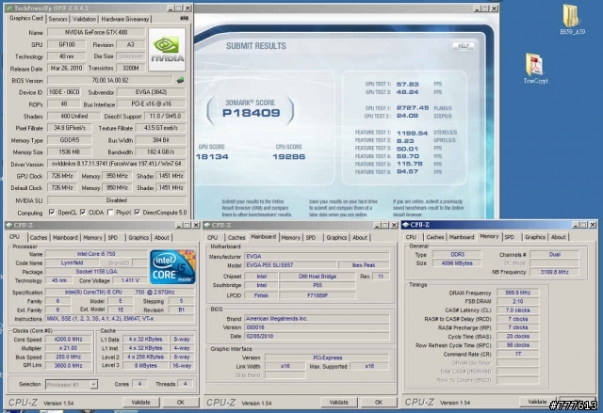Click OK in the mainboard CPU-Z window
603x413 pixels.
(379, 402)
